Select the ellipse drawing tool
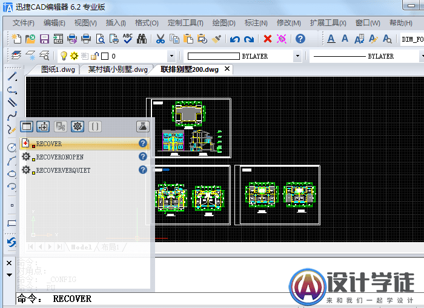424x308 pixels. [12, 174]
